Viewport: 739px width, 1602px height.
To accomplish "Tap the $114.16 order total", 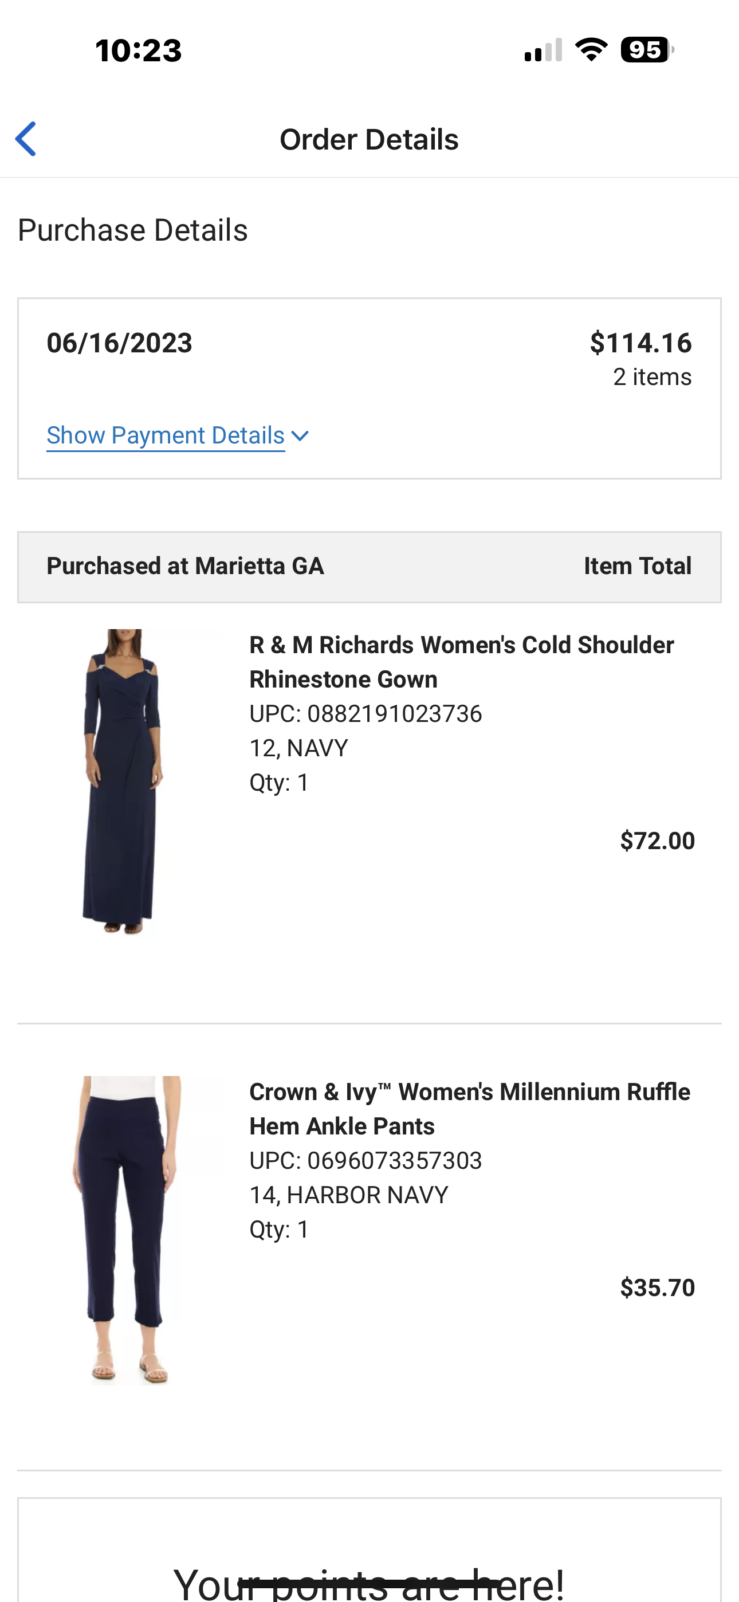I will pyautogui.click(x=640, y=343).
